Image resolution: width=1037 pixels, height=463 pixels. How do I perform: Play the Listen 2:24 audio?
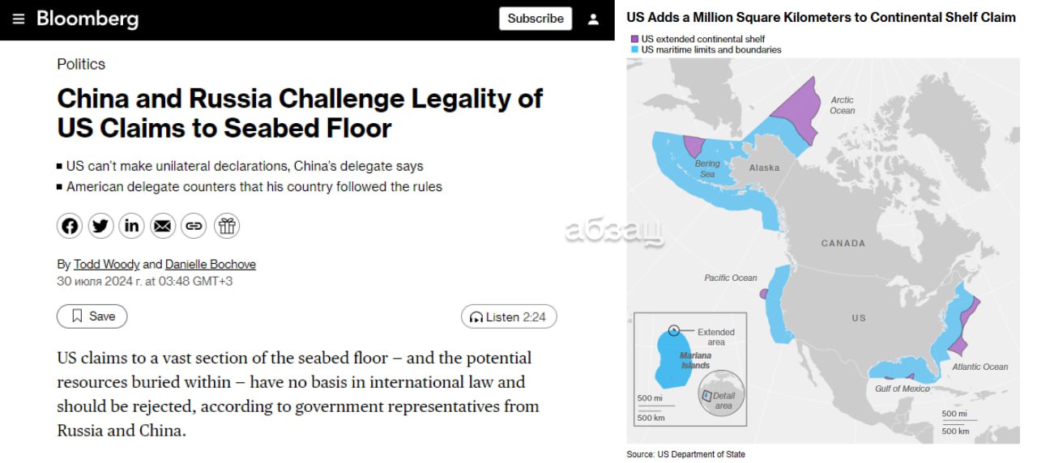click(509, 317)
